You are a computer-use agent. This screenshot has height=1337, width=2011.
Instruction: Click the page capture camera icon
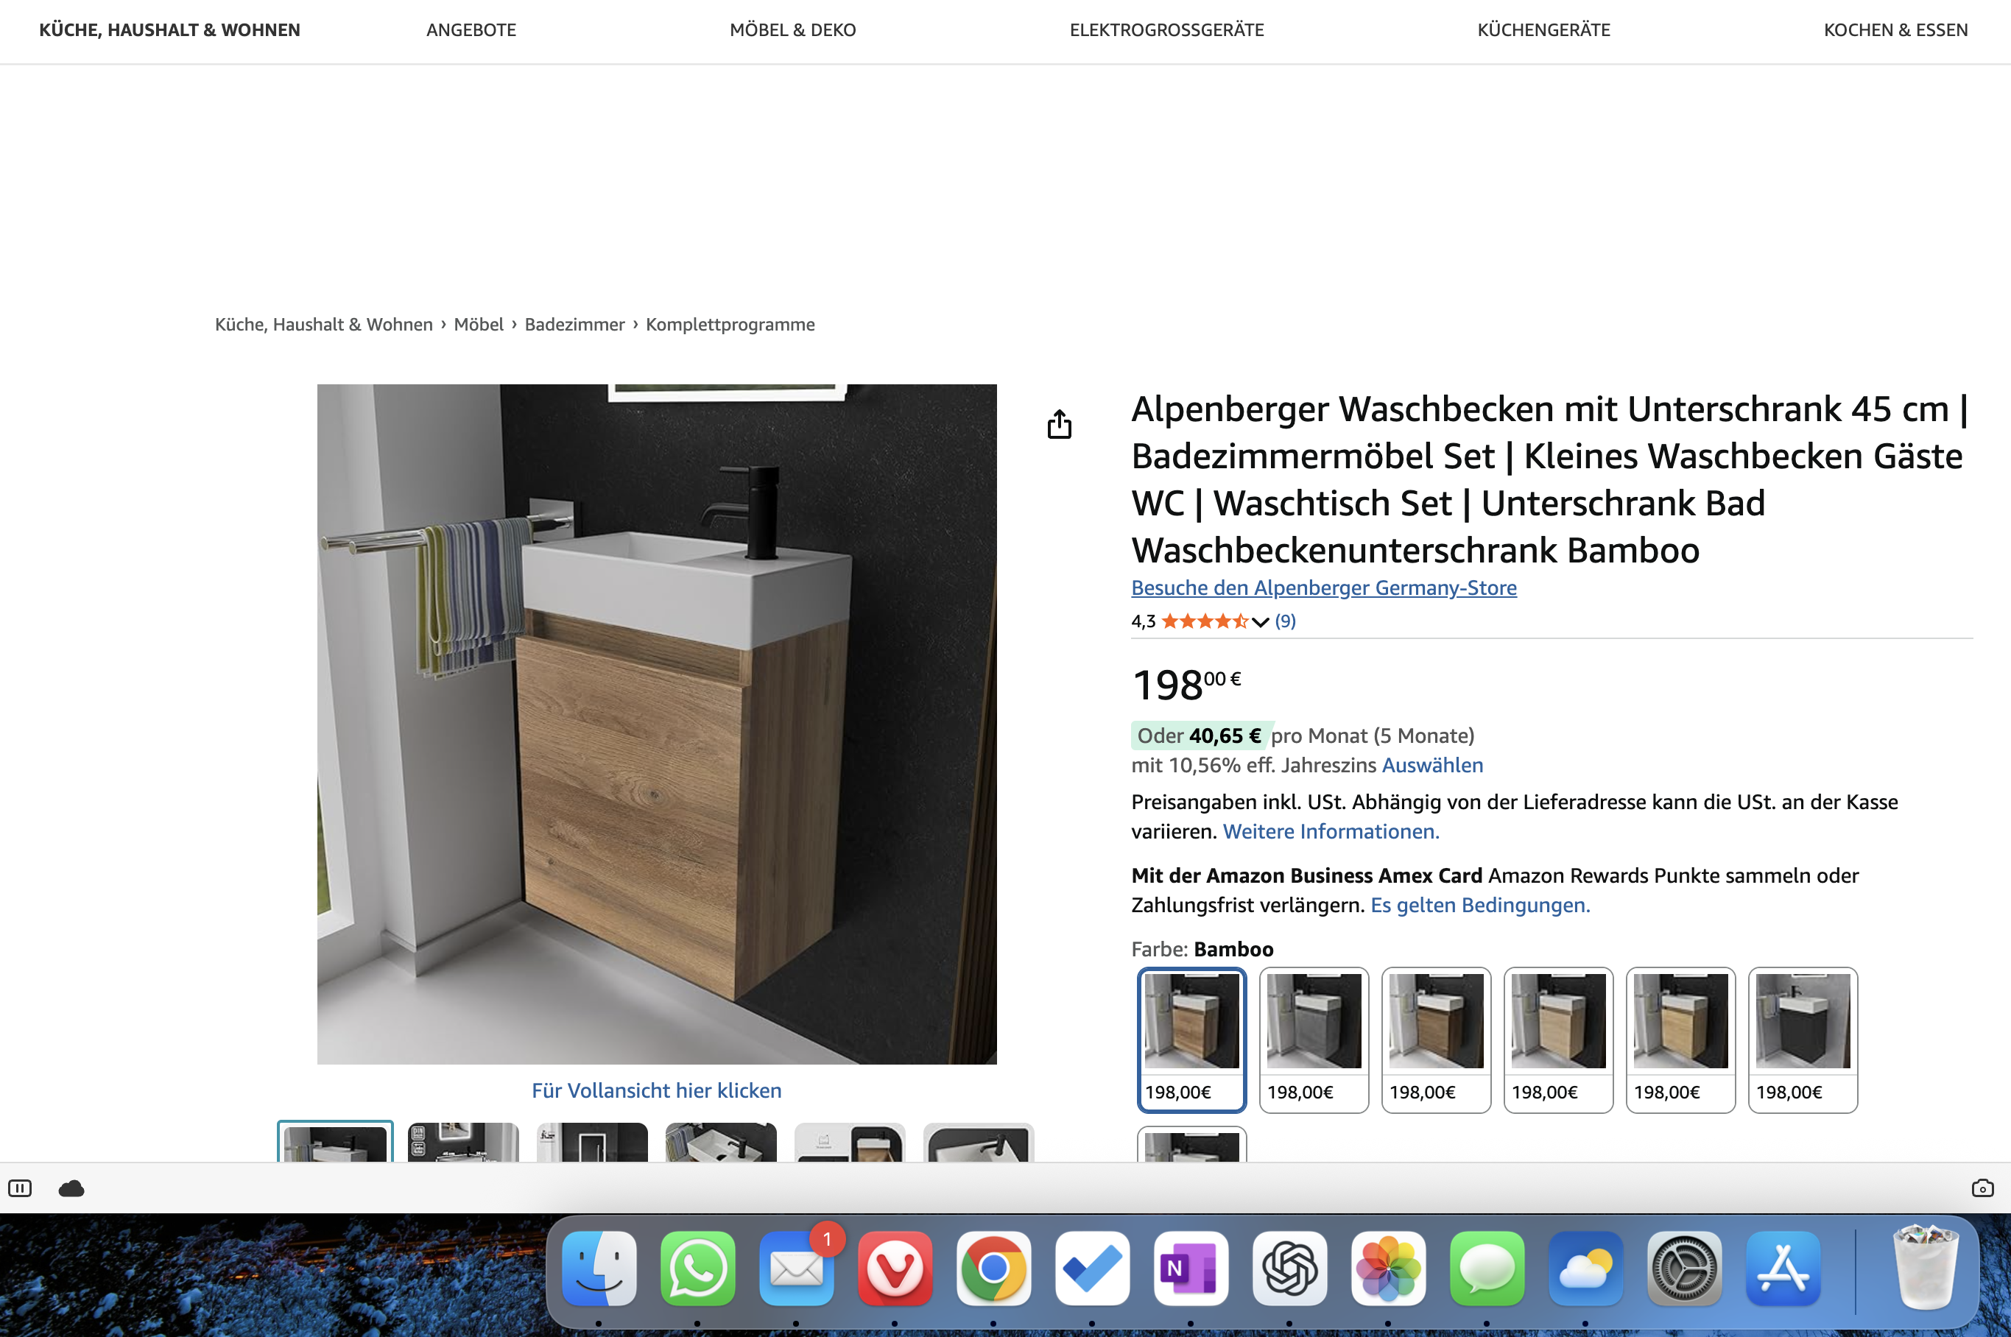(1982, 1188)
